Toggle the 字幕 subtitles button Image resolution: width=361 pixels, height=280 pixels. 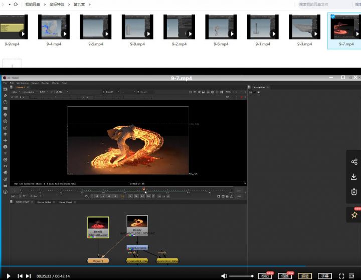click(x=325, y=276)
